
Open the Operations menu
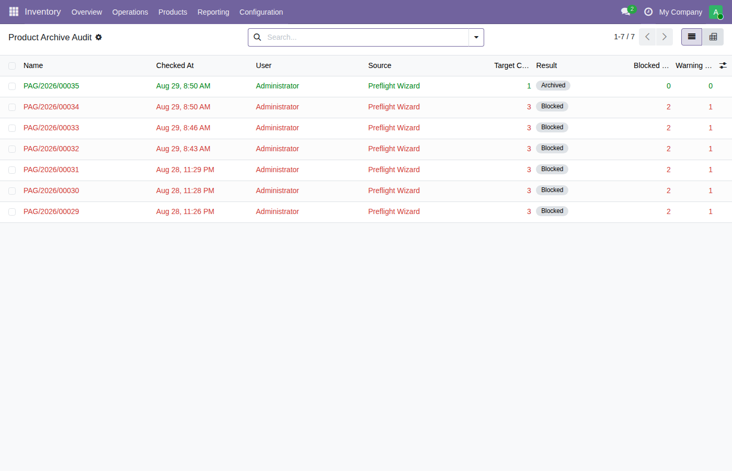click(130, 12)
